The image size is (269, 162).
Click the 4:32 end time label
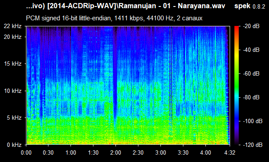[x=230, y=152]
